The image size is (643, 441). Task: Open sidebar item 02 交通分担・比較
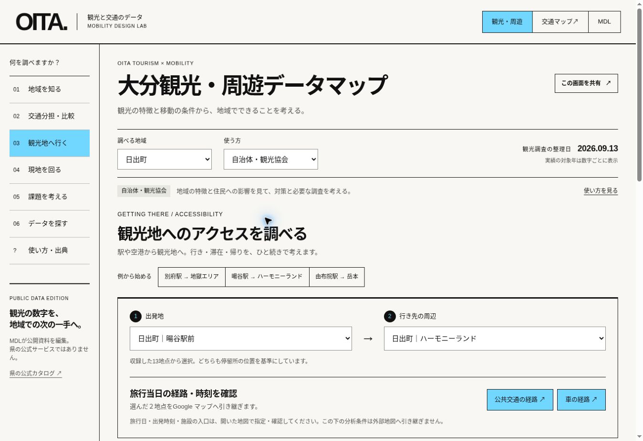tap(50, 116)
